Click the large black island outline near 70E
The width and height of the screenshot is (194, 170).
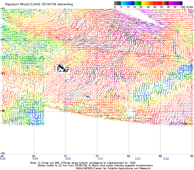63,68
